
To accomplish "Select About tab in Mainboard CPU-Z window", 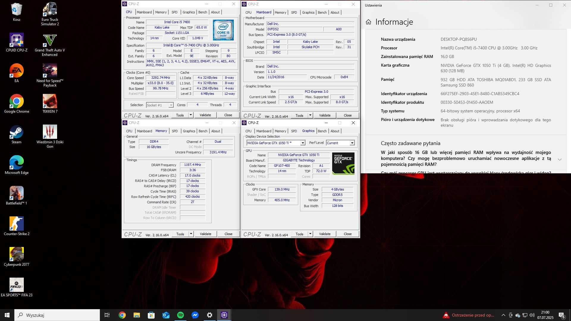I will pyautogui.click(x=335, y=12).
